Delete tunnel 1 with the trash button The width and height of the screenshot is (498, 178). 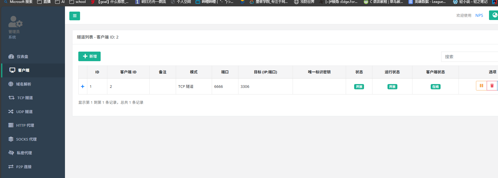(492, 86)
